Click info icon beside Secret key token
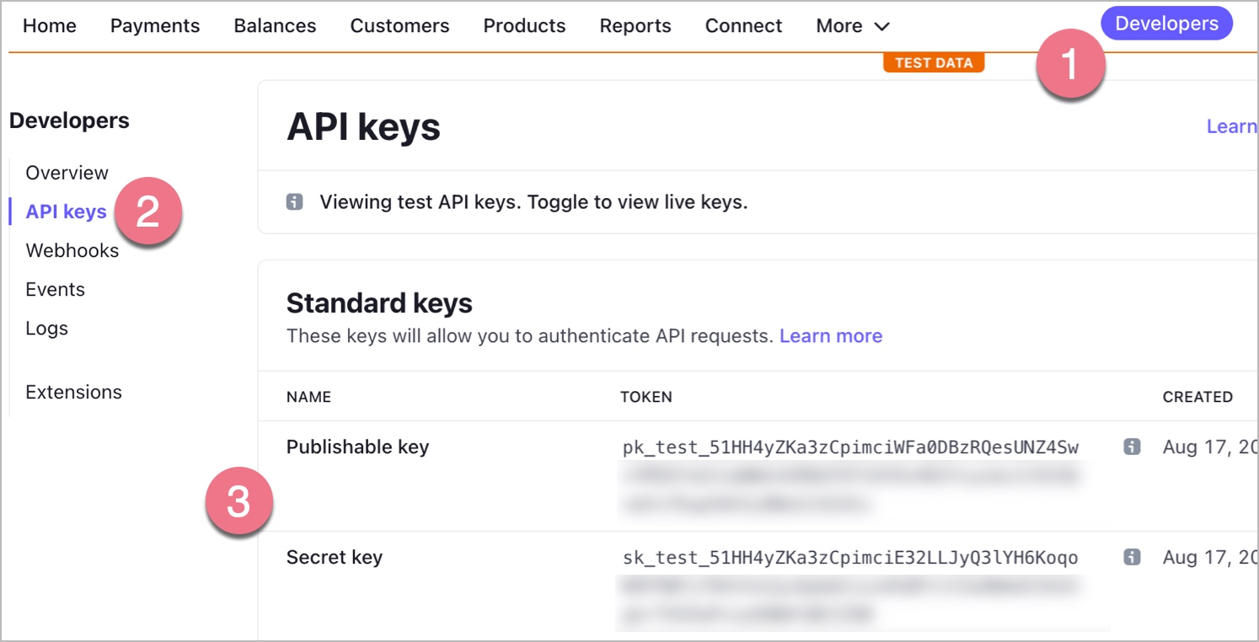 (1132, 557)
